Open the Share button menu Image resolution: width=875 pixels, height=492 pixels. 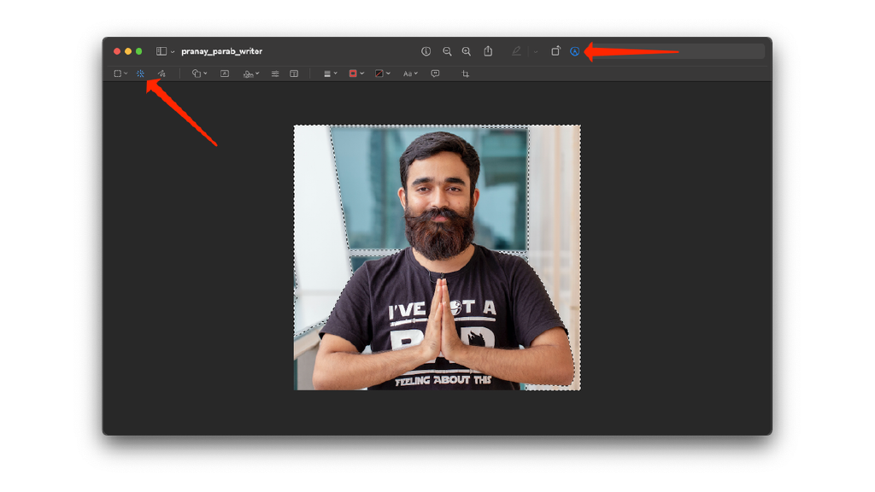488,51
